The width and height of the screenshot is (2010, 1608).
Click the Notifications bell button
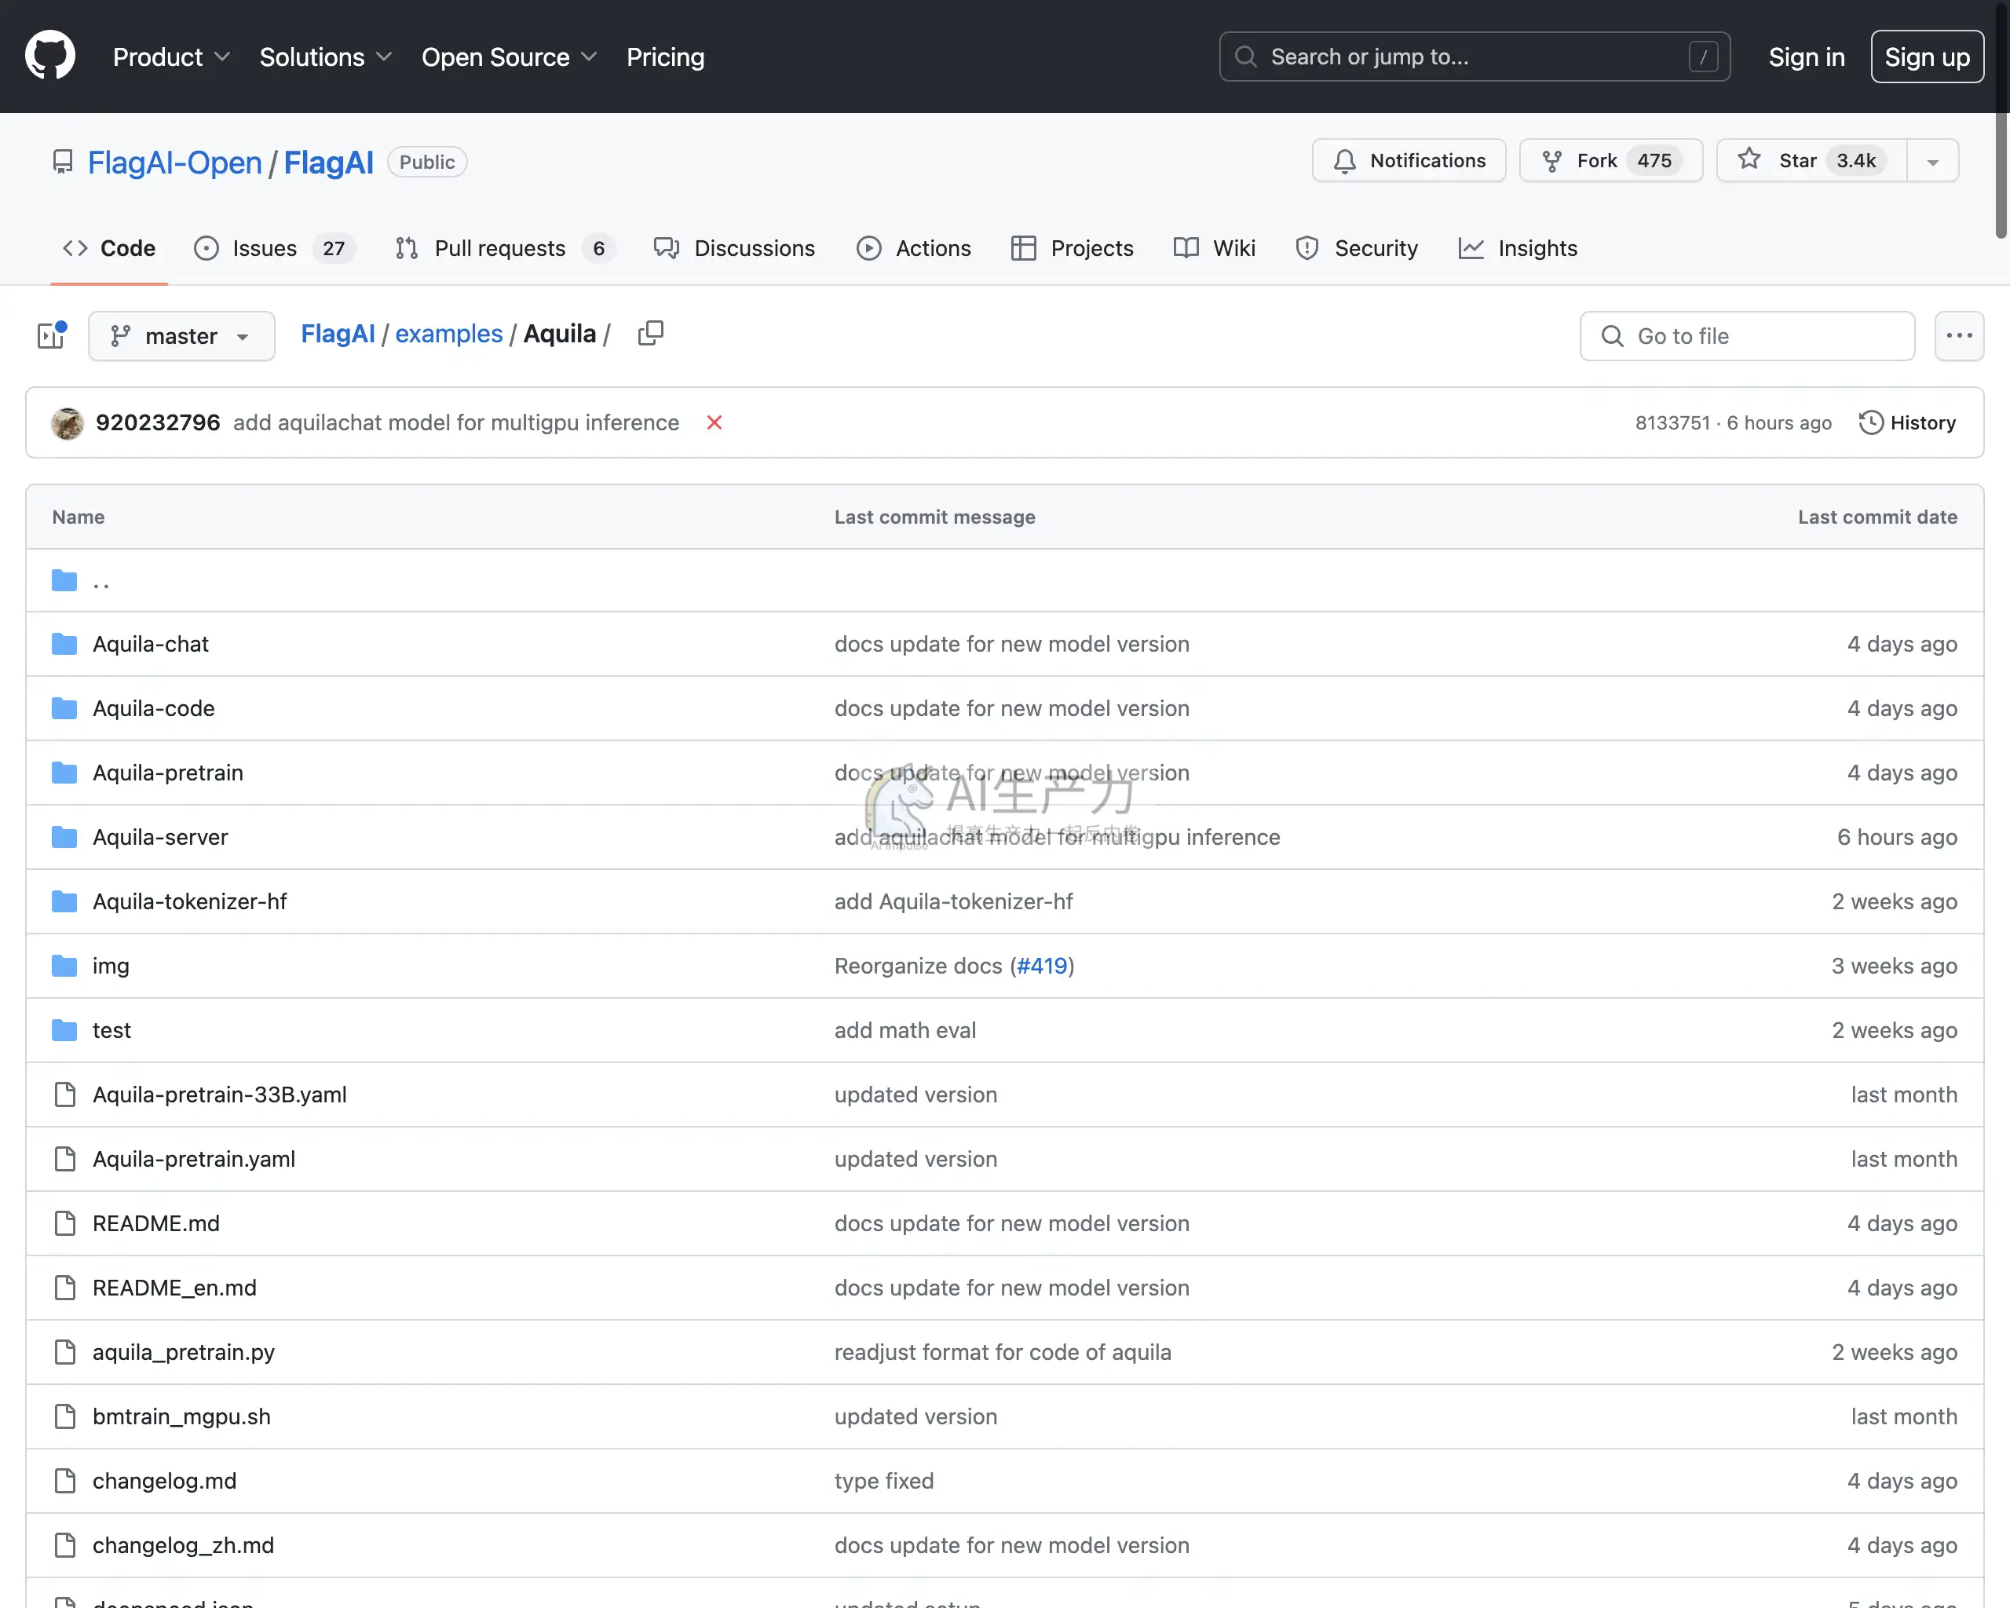(1409, 160)
